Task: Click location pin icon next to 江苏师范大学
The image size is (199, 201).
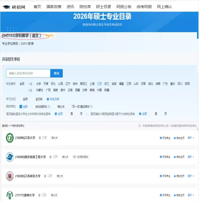Action: [x=45, y=176]
